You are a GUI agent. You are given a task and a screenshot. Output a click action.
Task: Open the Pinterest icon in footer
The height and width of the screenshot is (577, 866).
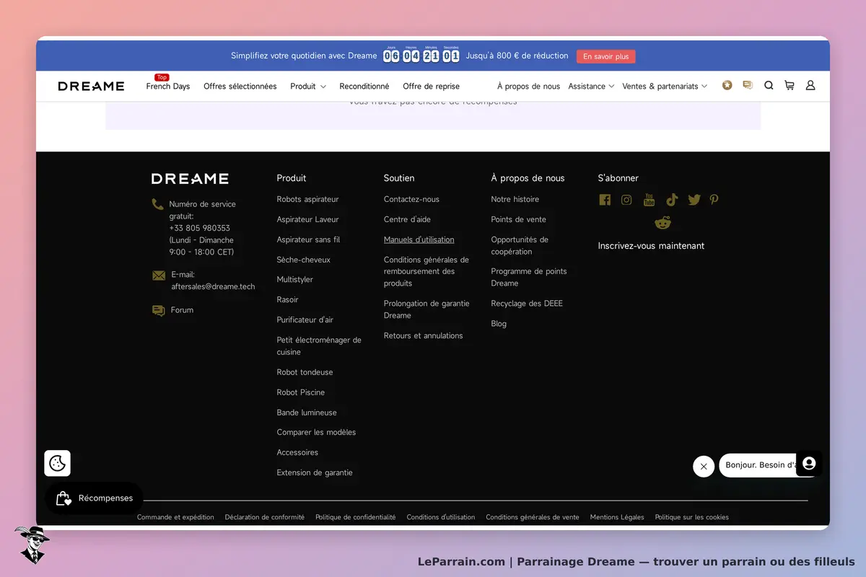(x=714, y=200)
